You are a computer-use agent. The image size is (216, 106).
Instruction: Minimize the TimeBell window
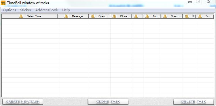click(x=190, y=2)
